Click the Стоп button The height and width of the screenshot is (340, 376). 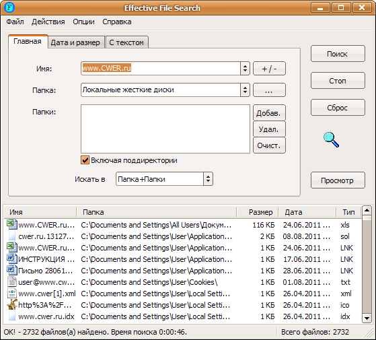pos(338,81)
